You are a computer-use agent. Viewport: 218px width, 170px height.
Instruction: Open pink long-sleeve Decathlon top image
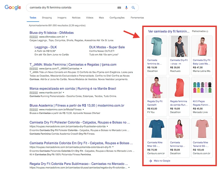(x=179, y=129)
